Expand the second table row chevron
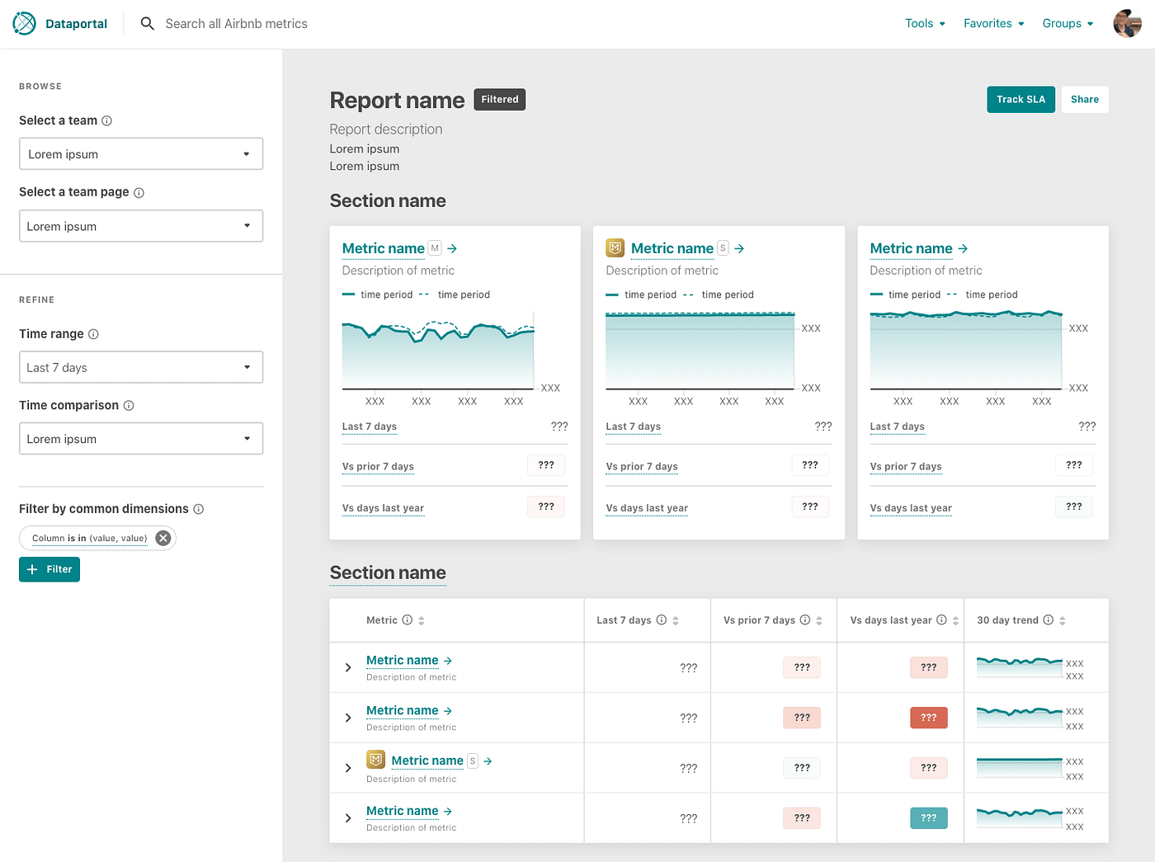The image size is (1155, 862). pos(348,718)
